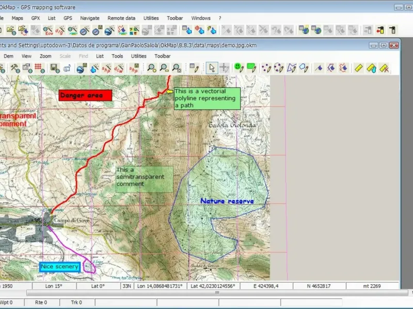Click the GPS device with red arrow icon
This screenshot has width=413, height=309.
(x=380, y=30)
